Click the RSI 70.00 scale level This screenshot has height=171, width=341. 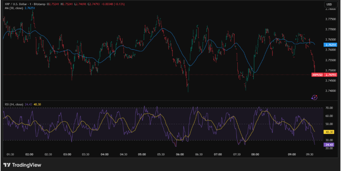(x=329, y=108)
